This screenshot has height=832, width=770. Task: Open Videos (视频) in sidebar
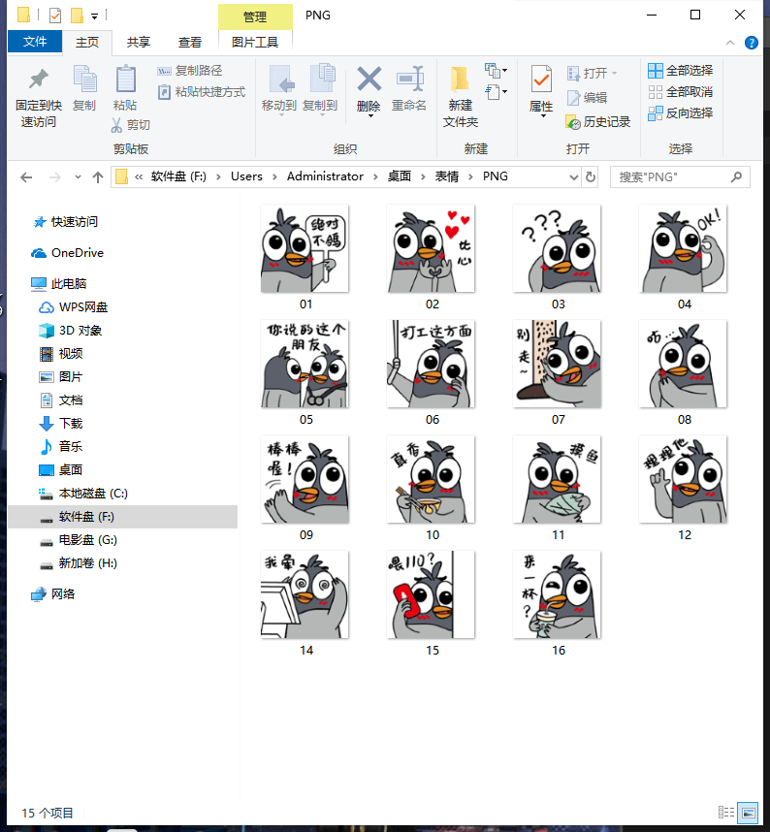(x=71, y=354)
